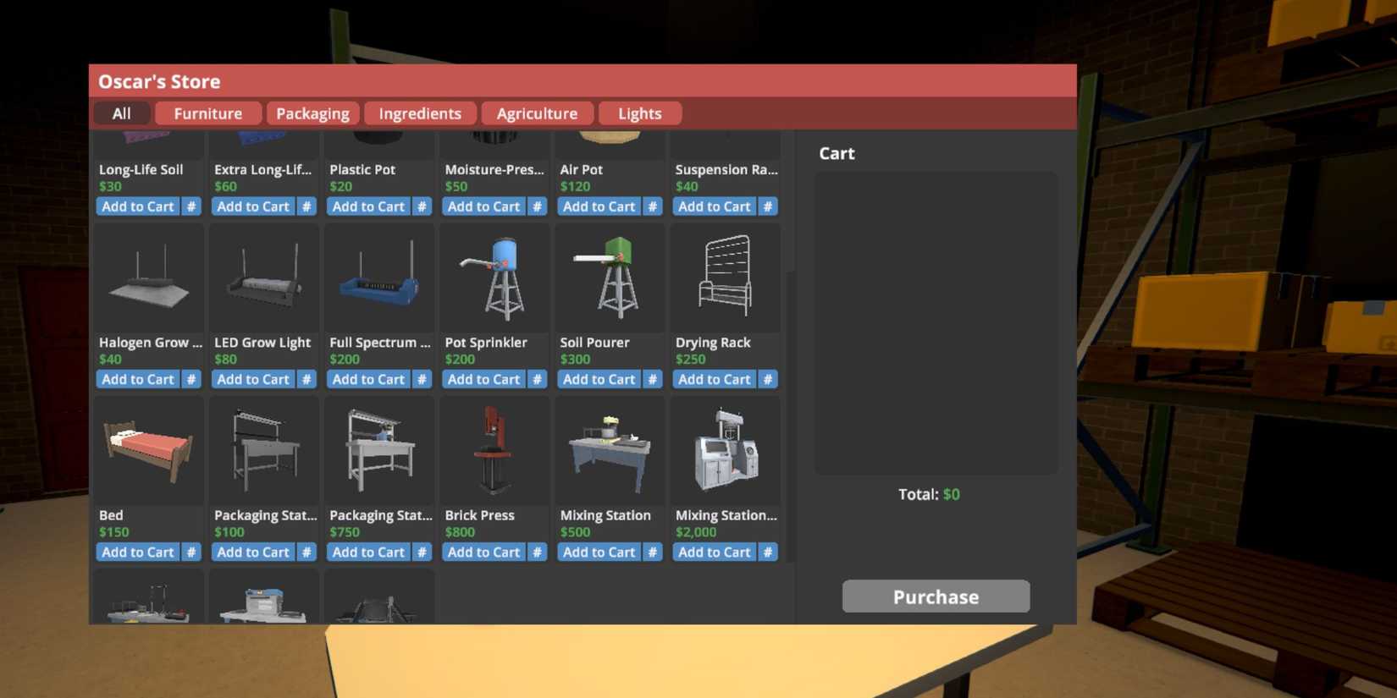
Task: Click the Brick Press $800 price
Action: pyautogui.click(x=460, y=532)
